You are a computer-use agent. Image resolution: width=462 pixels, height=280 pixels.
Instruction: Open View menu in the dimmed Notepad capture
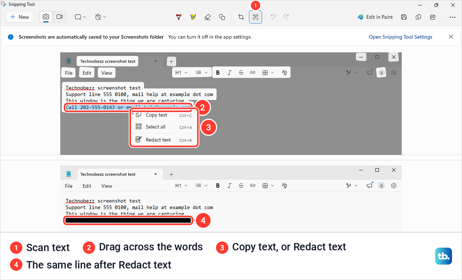(x=107, y=73)
